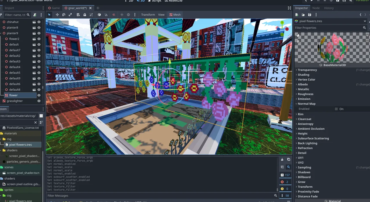This screenshot has height=202, width=370.
Task: Switch material preview to cube shape
Action: [298, 41]
